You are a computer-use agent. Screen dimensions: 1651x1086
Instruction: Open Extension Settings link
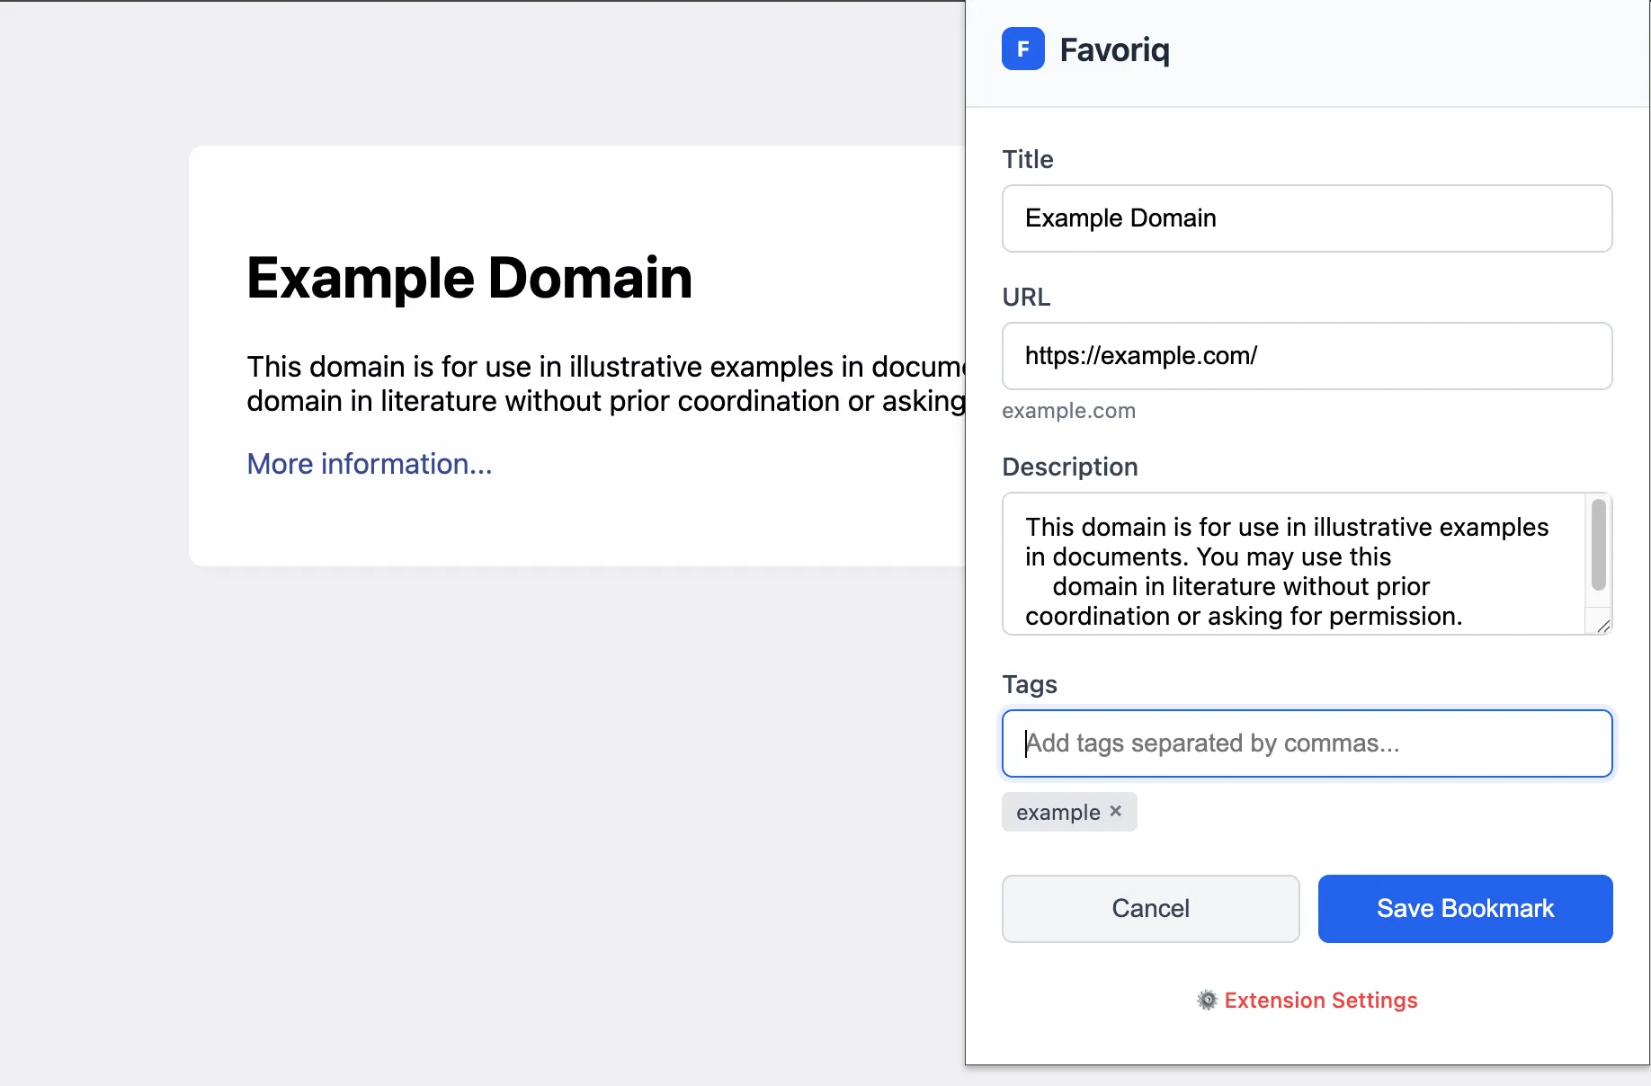coord(1320,1001)
